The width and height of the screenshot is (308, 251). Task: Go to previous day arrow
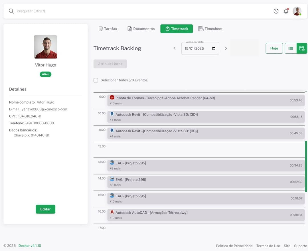click(x=175, y=48)
